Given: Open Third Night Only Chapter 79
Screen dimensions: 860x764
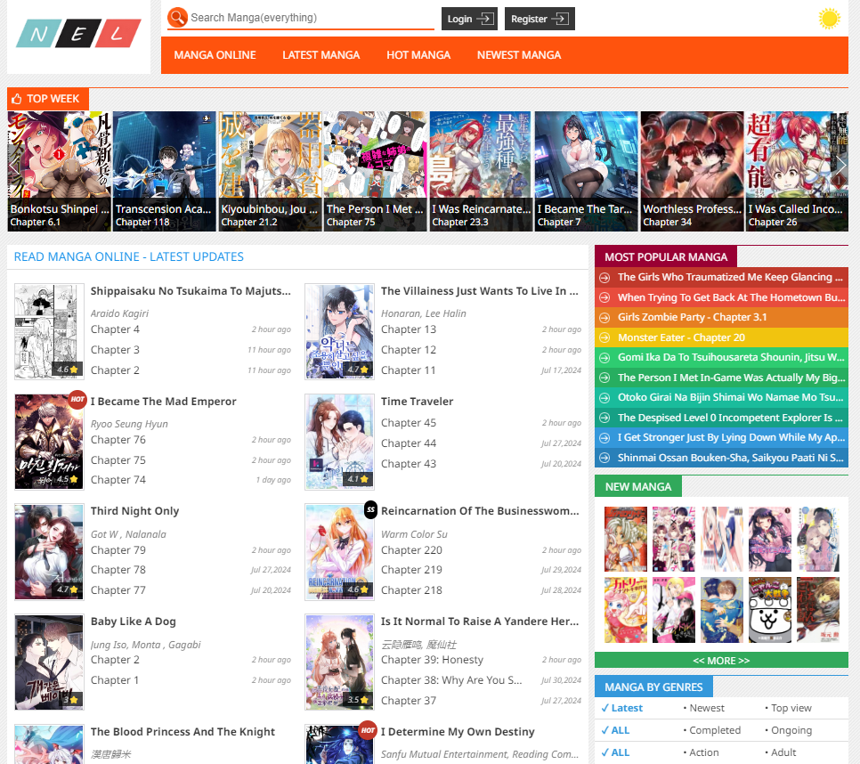Looking at the screenshot, I should pyautogui.click(x=118, y=550).
